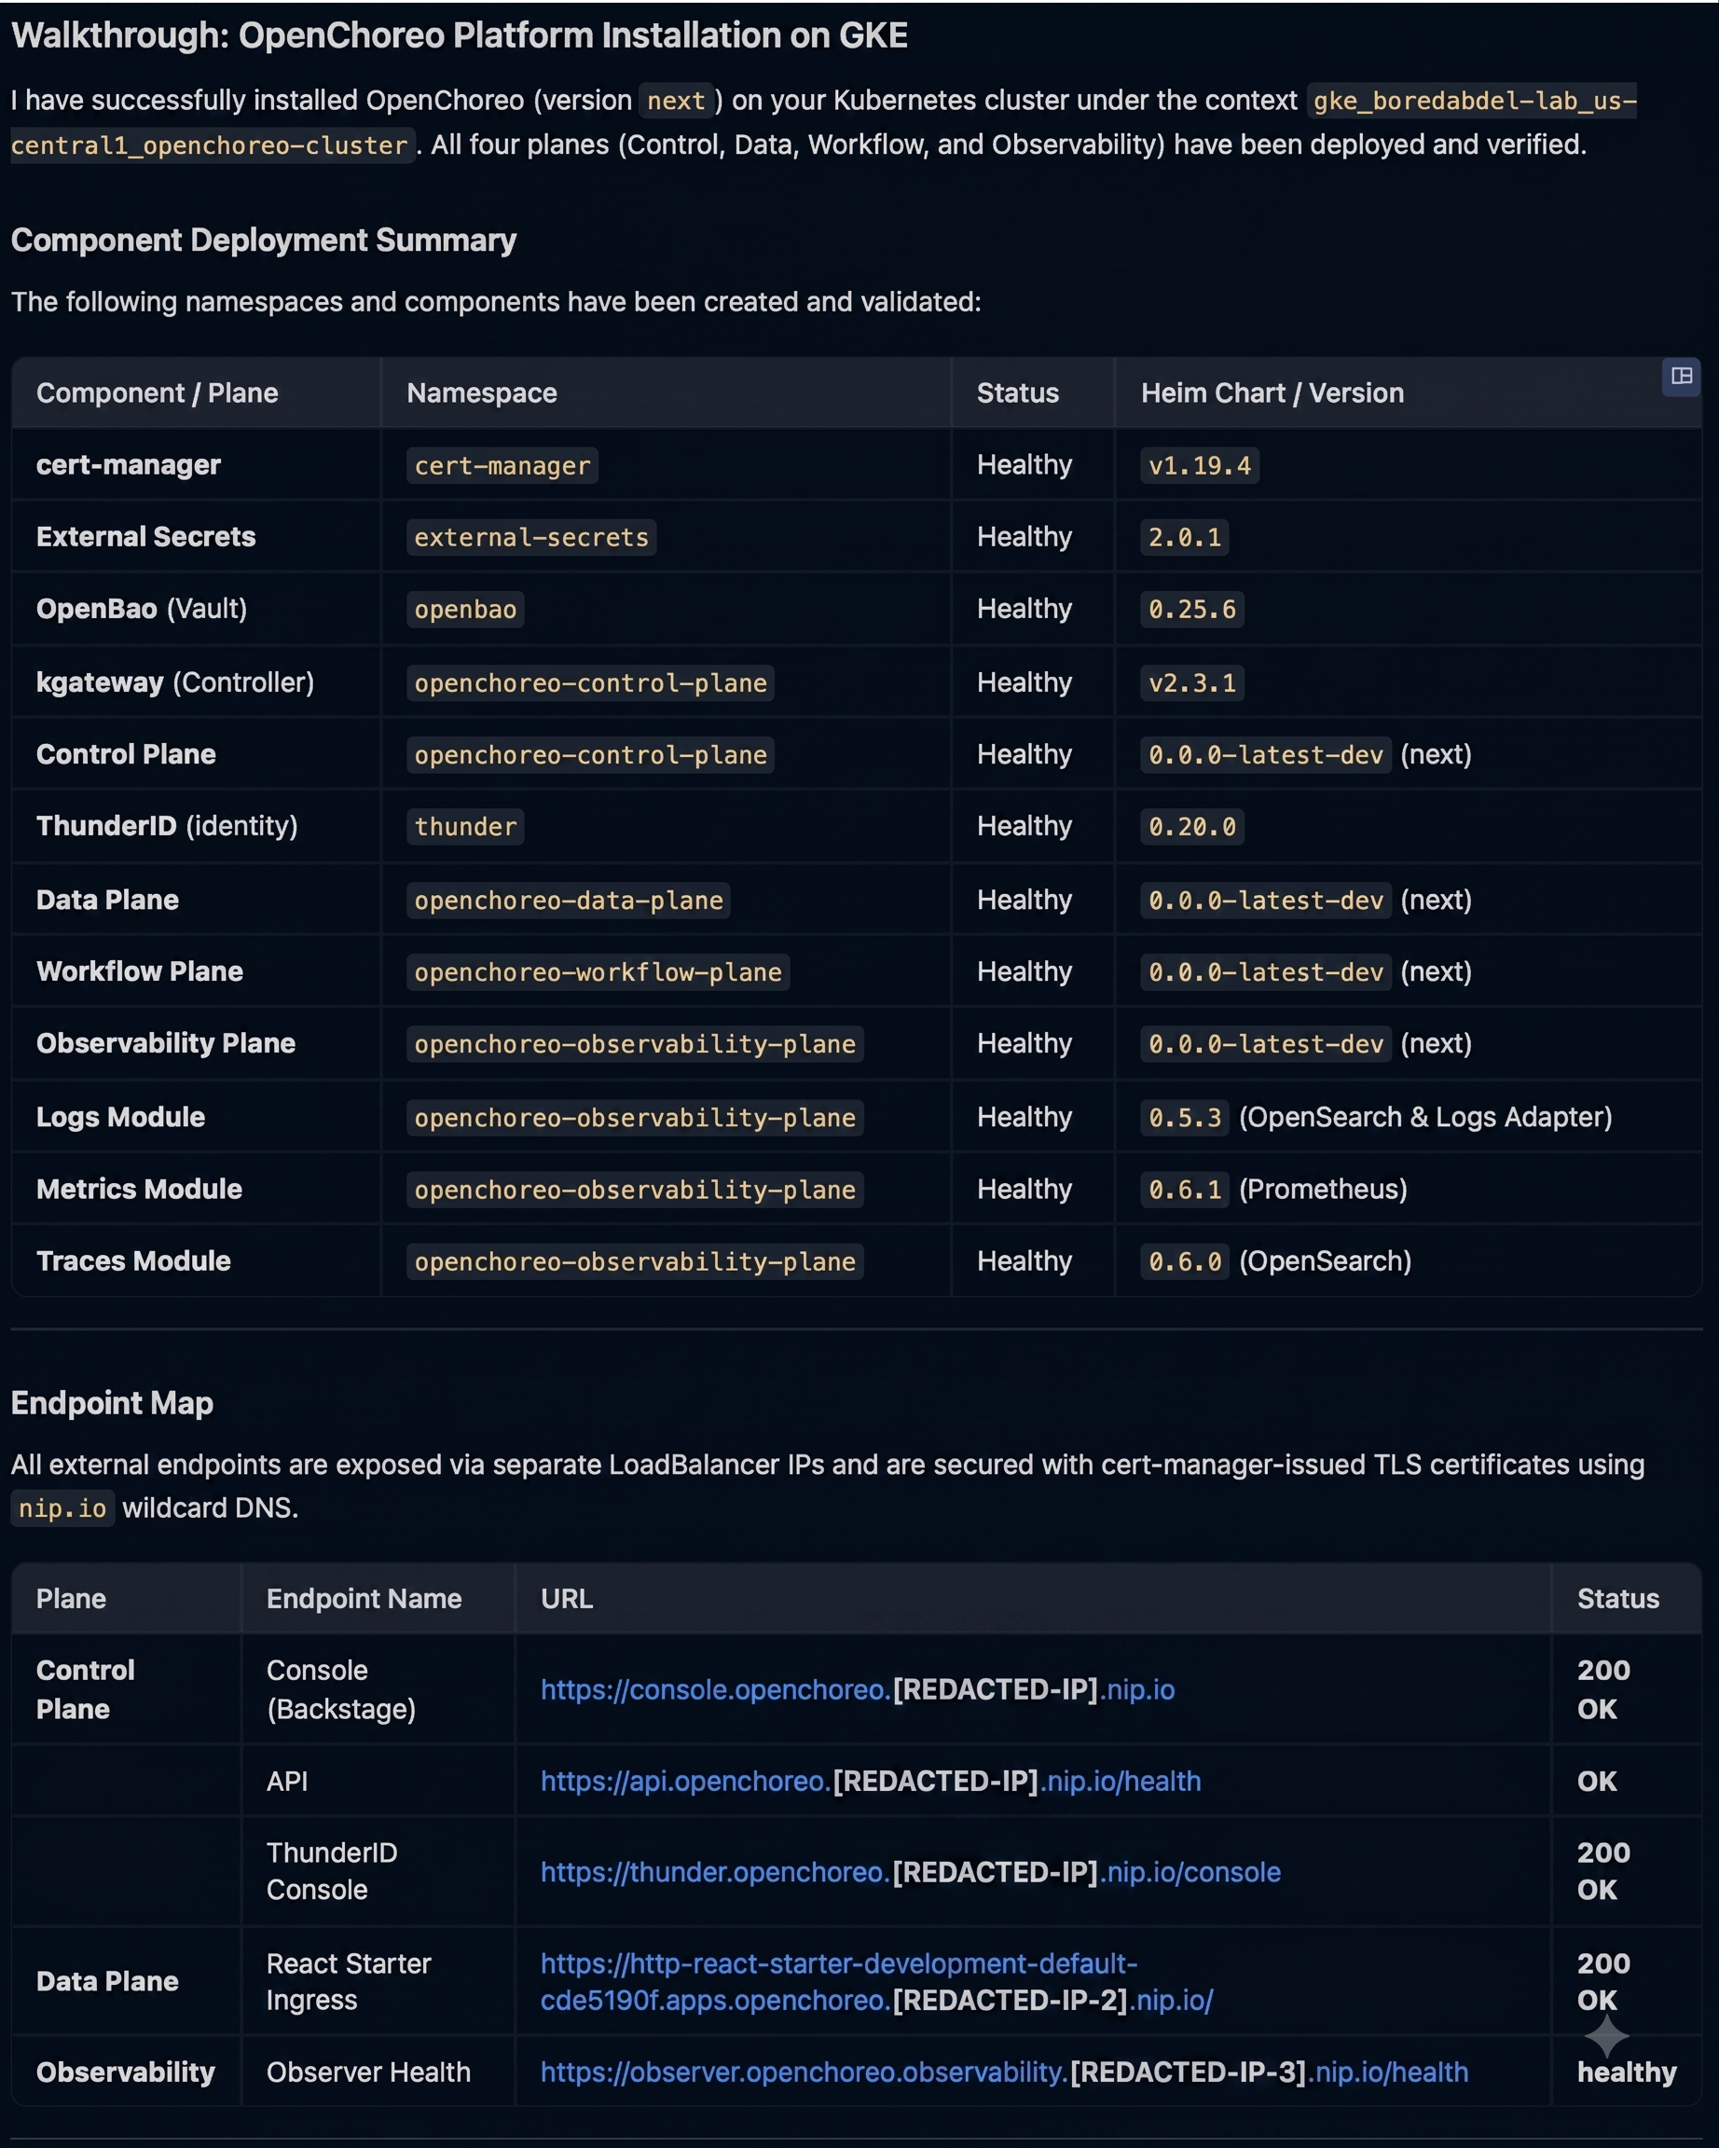Click the 'kgateway (Controller)' component cell

click(x=175, y=682)
